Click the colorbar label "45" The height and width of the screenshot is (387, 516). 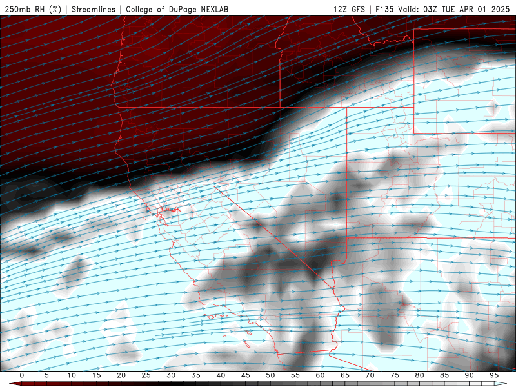246,375
